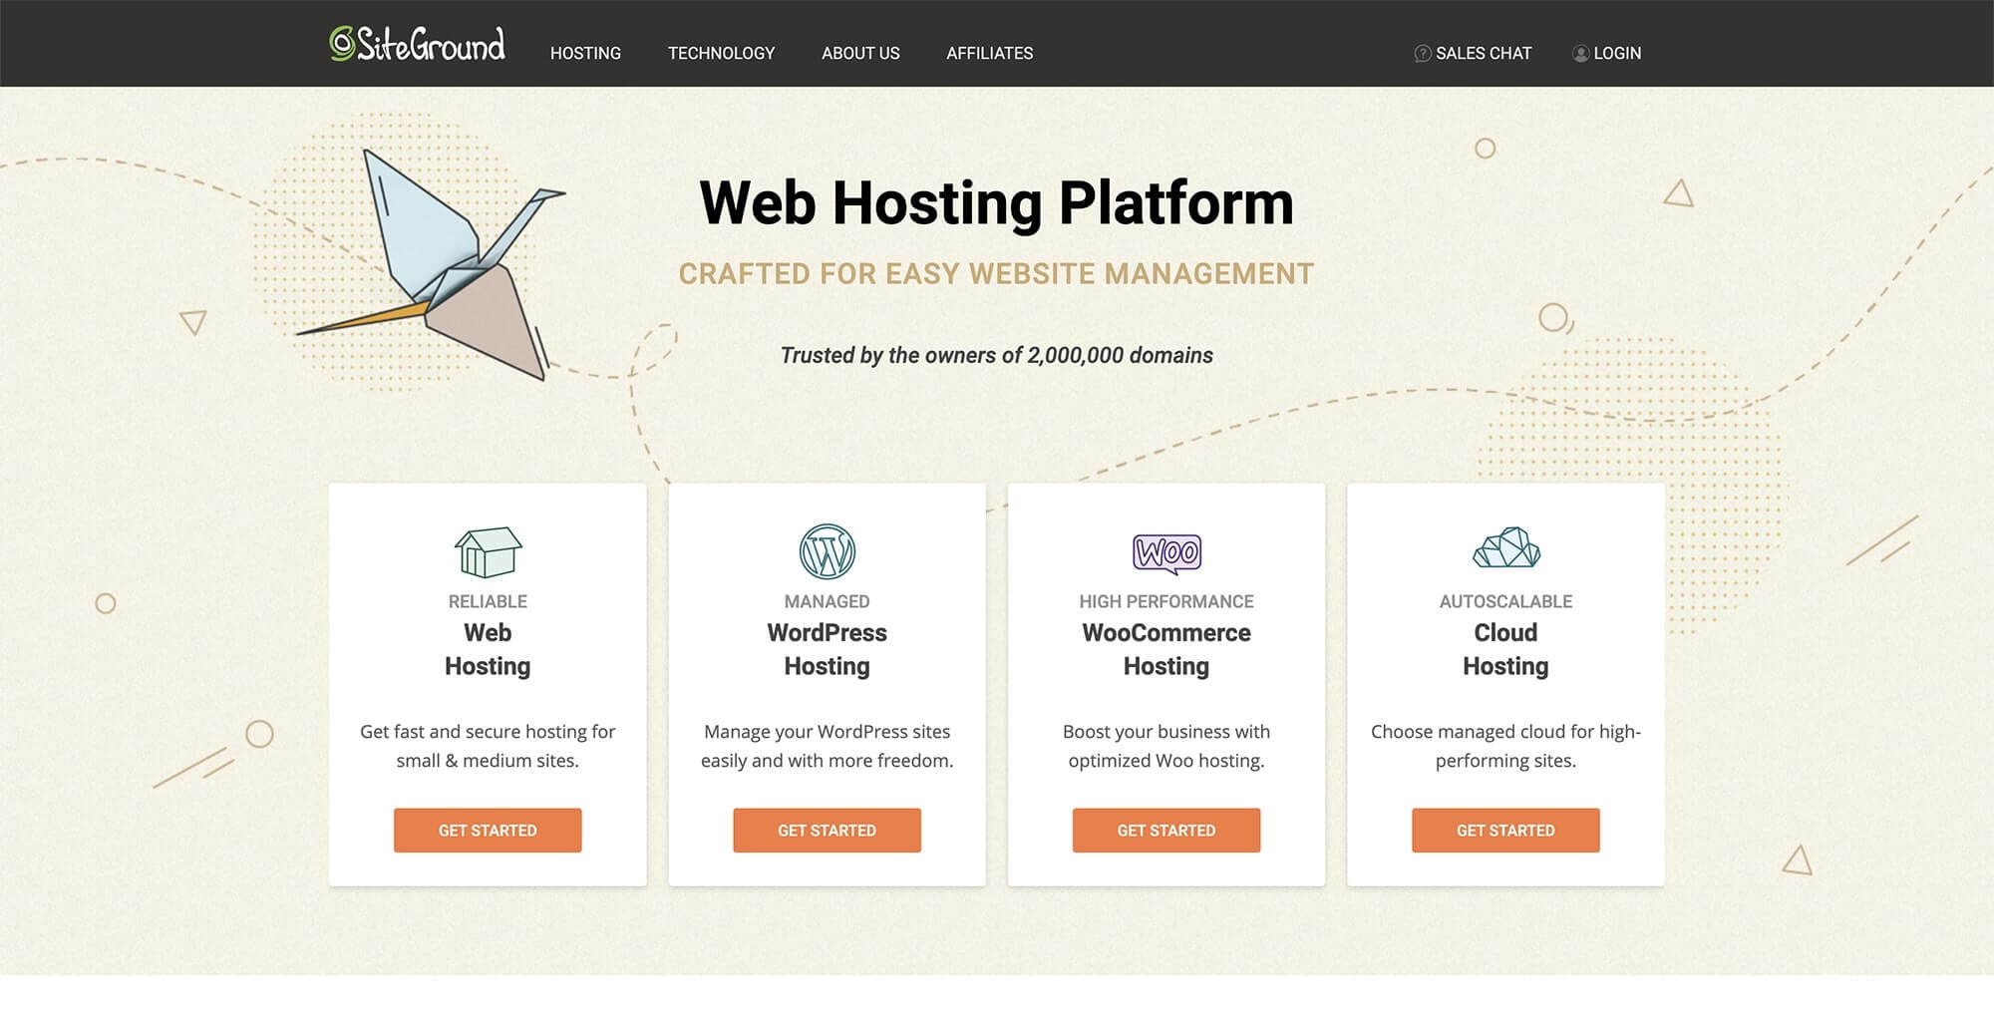
Task: Click the 'Web Hosting Platform' headline
Action: [997, 203]
